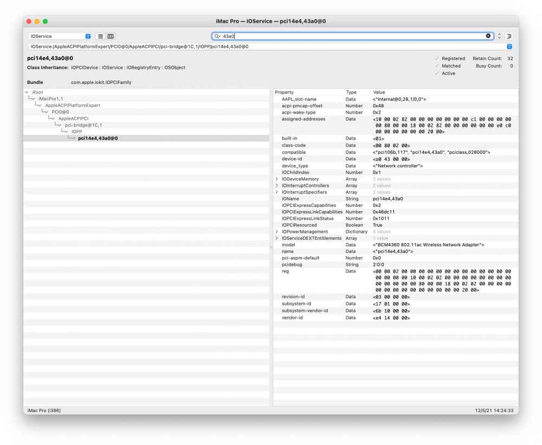Image resolution: width=542 pixels, height=445 pixels.
Task: Collapse the iMacPro1,1 node
Action: [33, 99]
